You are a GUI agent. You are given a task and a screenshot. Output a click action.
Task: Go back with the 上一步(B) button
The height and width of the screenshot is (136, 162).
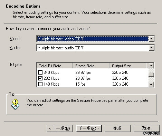point(59,128)
